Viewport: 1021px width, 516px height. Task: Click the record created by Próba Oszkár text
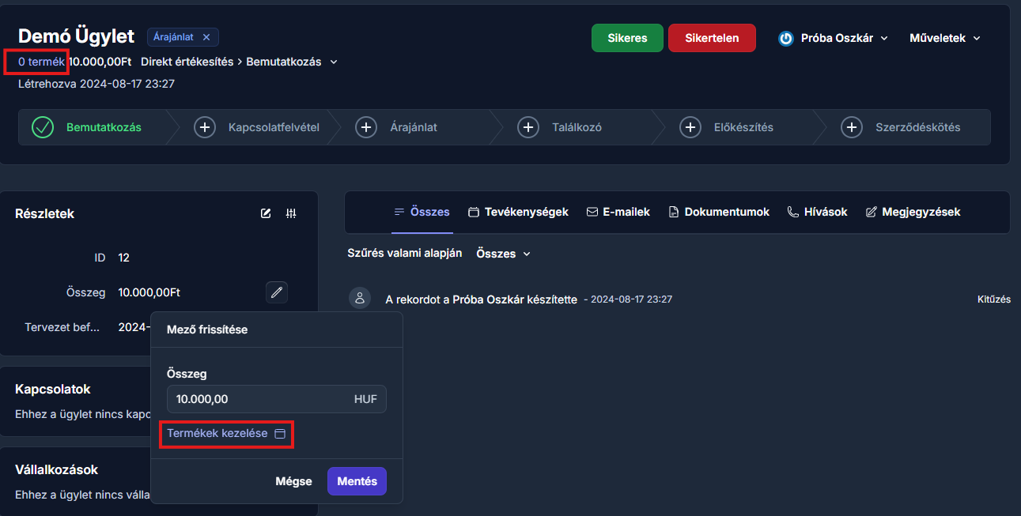(x=481, y=299)
